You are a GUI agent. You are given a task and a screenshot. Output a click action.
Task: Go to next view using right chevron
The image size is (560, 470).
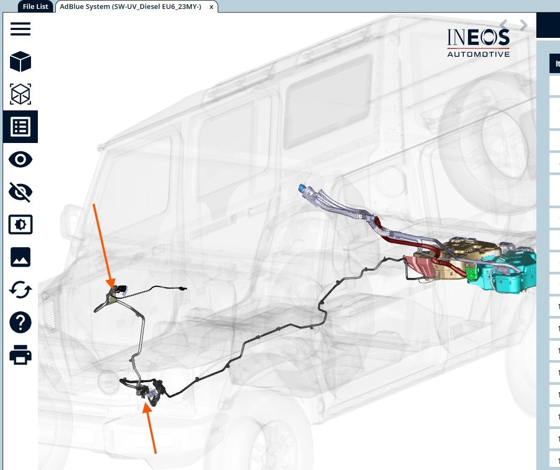(523, 25)
